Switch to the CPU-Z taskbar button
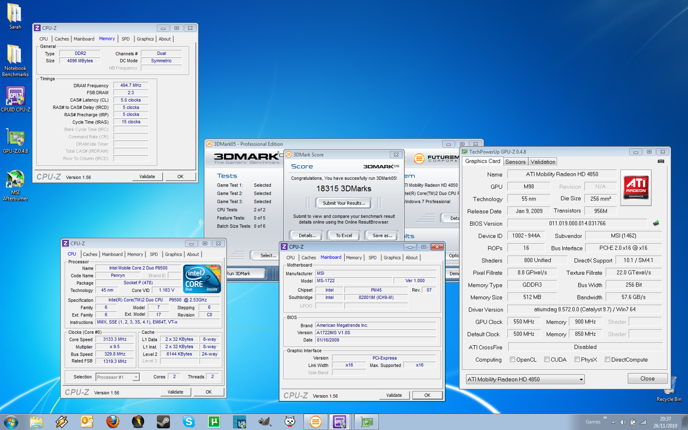The height and width of the screenshot is (430, 688). click(x=340, y=422)
